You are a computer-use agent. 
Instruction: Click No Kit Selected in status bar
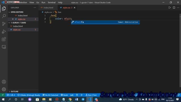point(50,95)
